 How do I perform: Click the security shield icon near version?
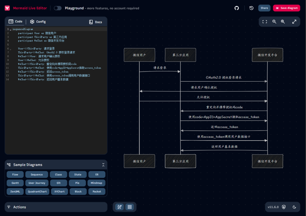pyautogui.click(x=284, y=207)
